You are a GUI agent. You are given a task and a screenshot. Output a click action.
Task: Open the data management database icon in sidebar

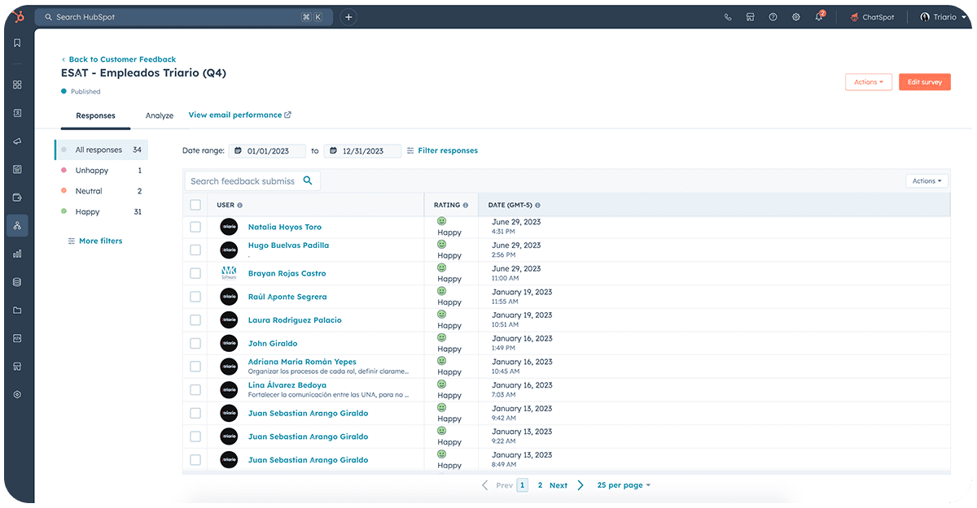(18, 282)
